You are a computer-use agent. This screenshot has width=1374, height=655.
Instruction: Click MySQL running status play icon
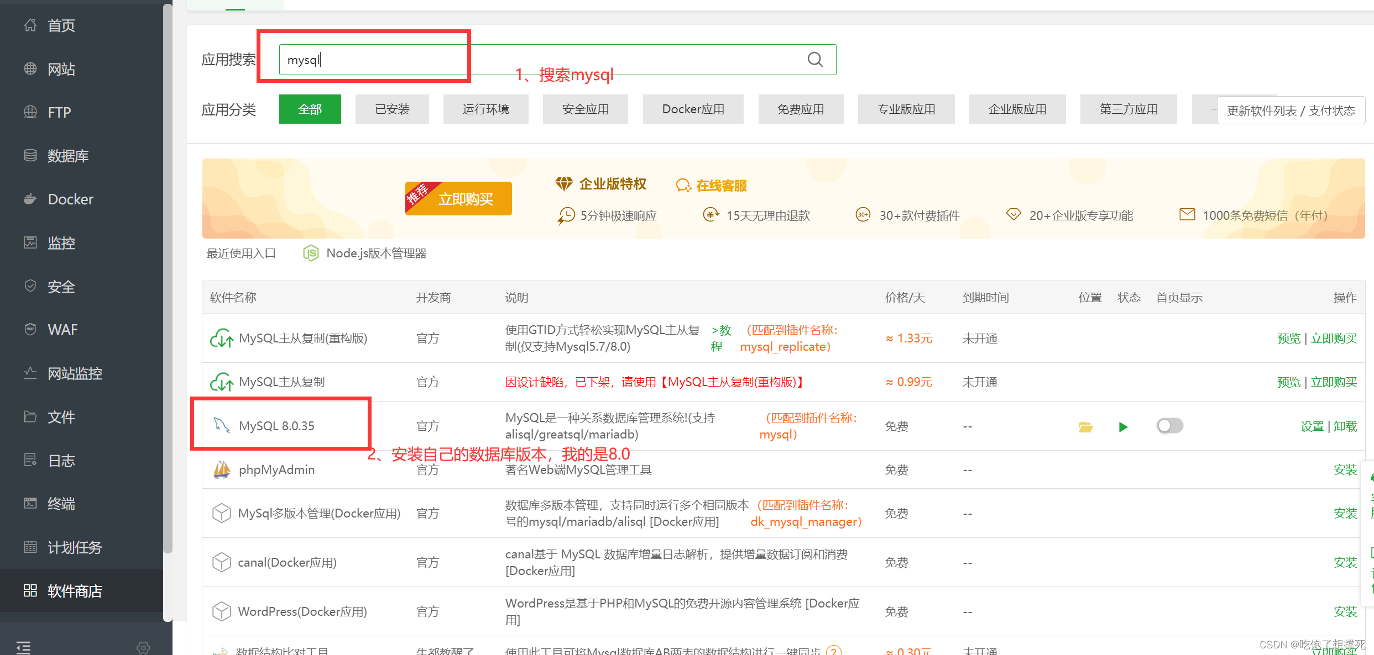click(1123, 427)
